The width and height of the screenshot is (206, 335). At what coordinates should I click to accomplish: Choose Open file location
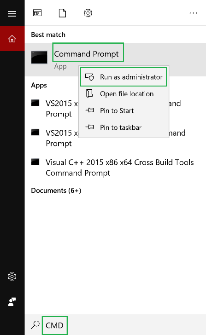(x=124, y=94)
